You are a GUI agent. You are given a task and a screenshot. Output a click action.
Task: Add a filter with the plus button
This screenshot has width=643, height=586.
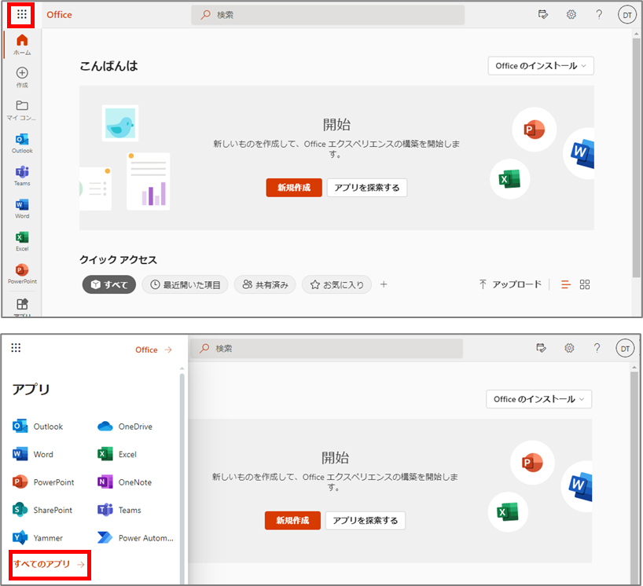[x=384, y=284]
